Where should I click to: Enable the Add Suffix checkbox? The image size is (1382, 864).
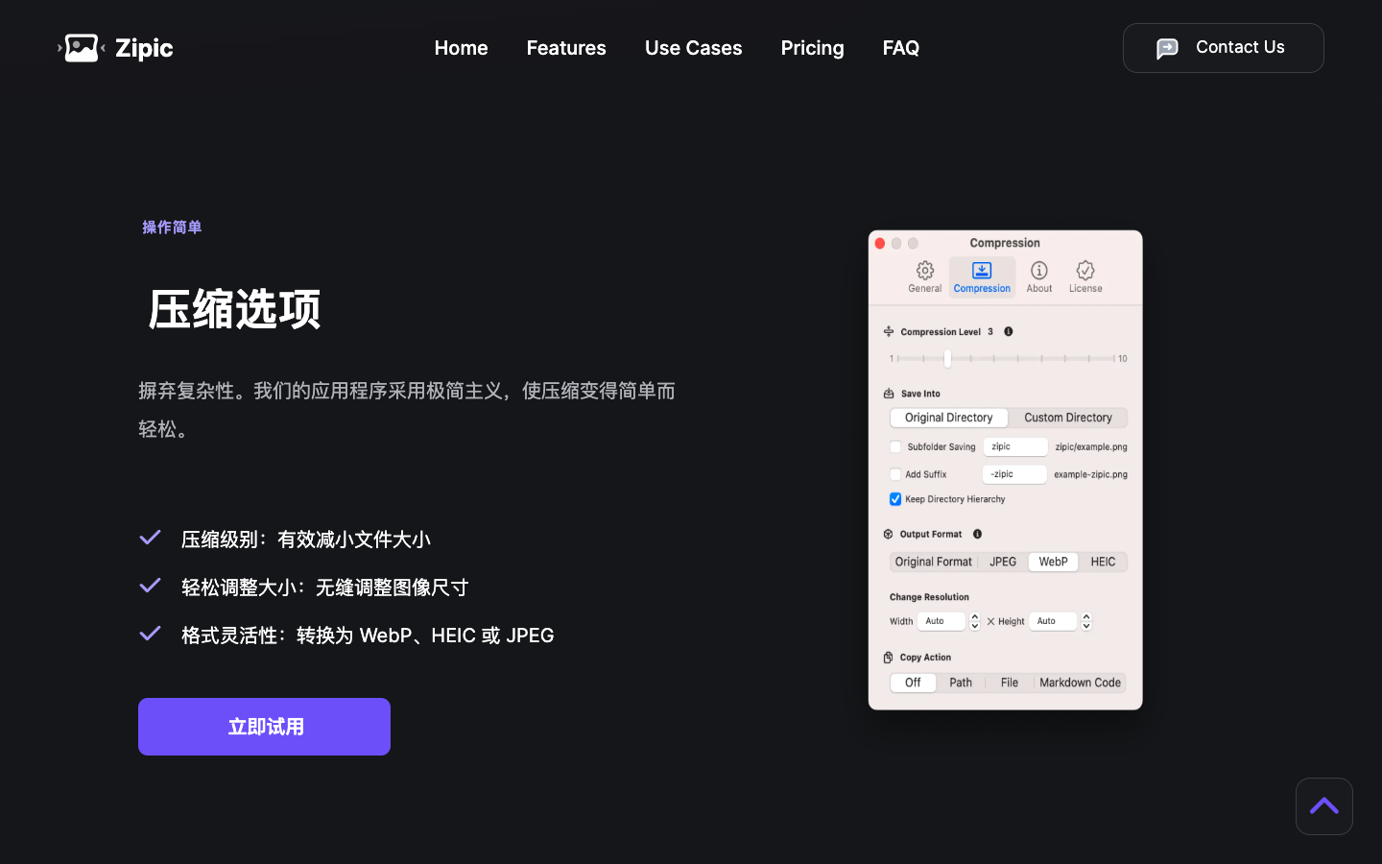895,473
